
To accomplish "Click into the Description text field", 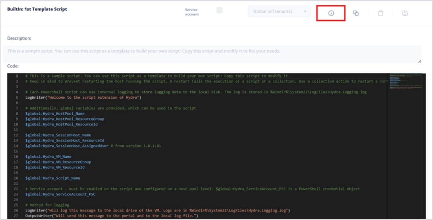I will click(212, 54).
